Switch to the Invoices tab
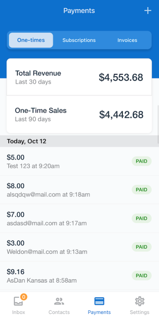Image resolution: width=159 pixels, height=320 pixels. tap(127, 40)
